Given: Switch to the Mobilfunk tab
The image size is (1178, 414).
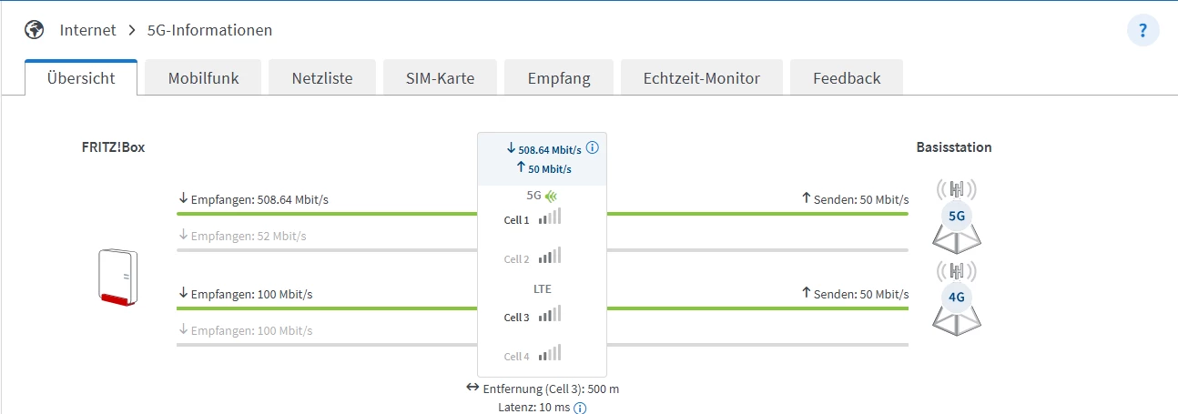Looking at the screenshot, I should 203,78.
